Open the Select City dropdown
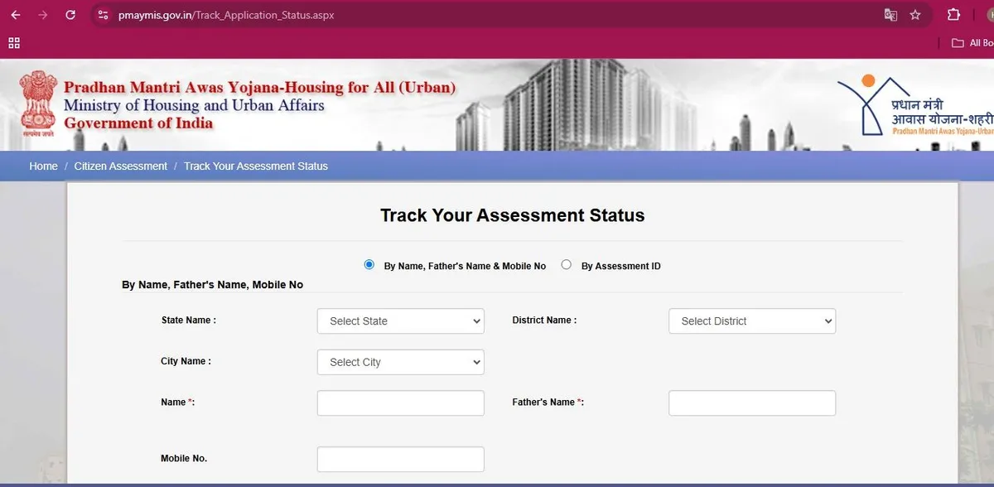The image size is (994, 487). (400, 362)
